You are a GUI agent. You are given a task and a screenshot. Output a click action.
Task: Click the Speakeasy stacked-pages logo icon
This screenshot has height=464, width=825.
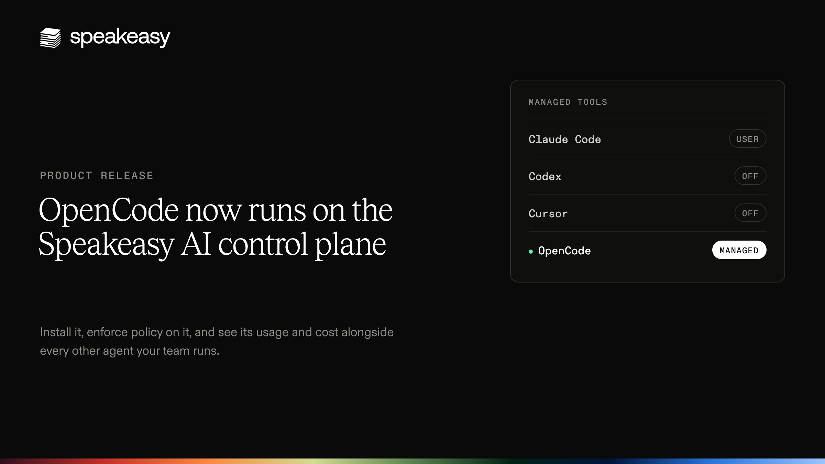(x=51, y=38)
